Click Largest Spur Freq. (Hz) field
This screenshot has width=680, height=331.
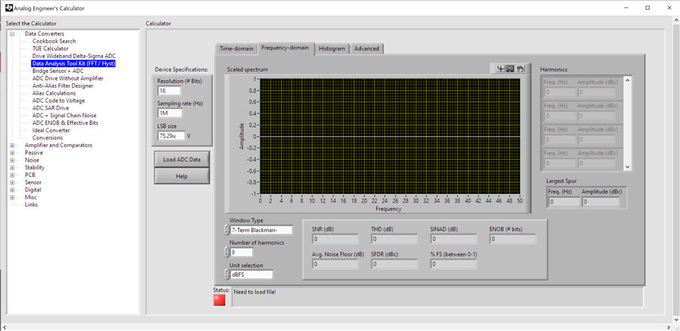pyautogui.click(x=564, y=202)
